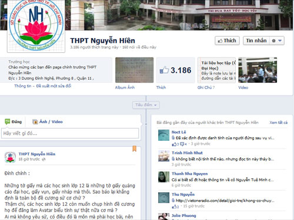
Task: Click '6 giờ trước' under Thanh Nha Nguyen
Action: (x=181, y=185)
